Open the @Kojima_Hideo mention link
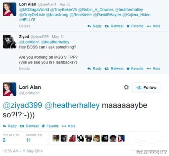The width and height of the screenshot is (169, 156). pos(137,15)
